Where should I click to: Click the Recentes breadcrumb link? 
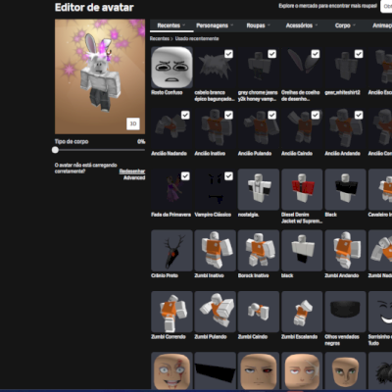[x=160, y=38]
